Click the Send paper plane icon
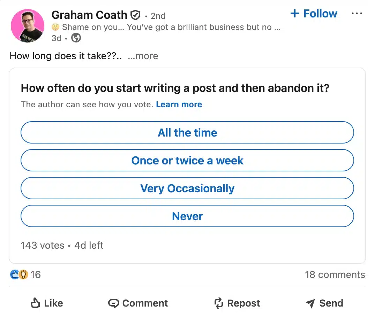374x317 pixels. coord(310,303)
